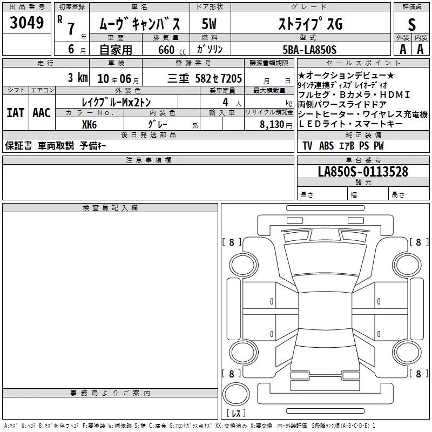
Task: Click the IAT shift type cell
Action: tap(15, 112)
